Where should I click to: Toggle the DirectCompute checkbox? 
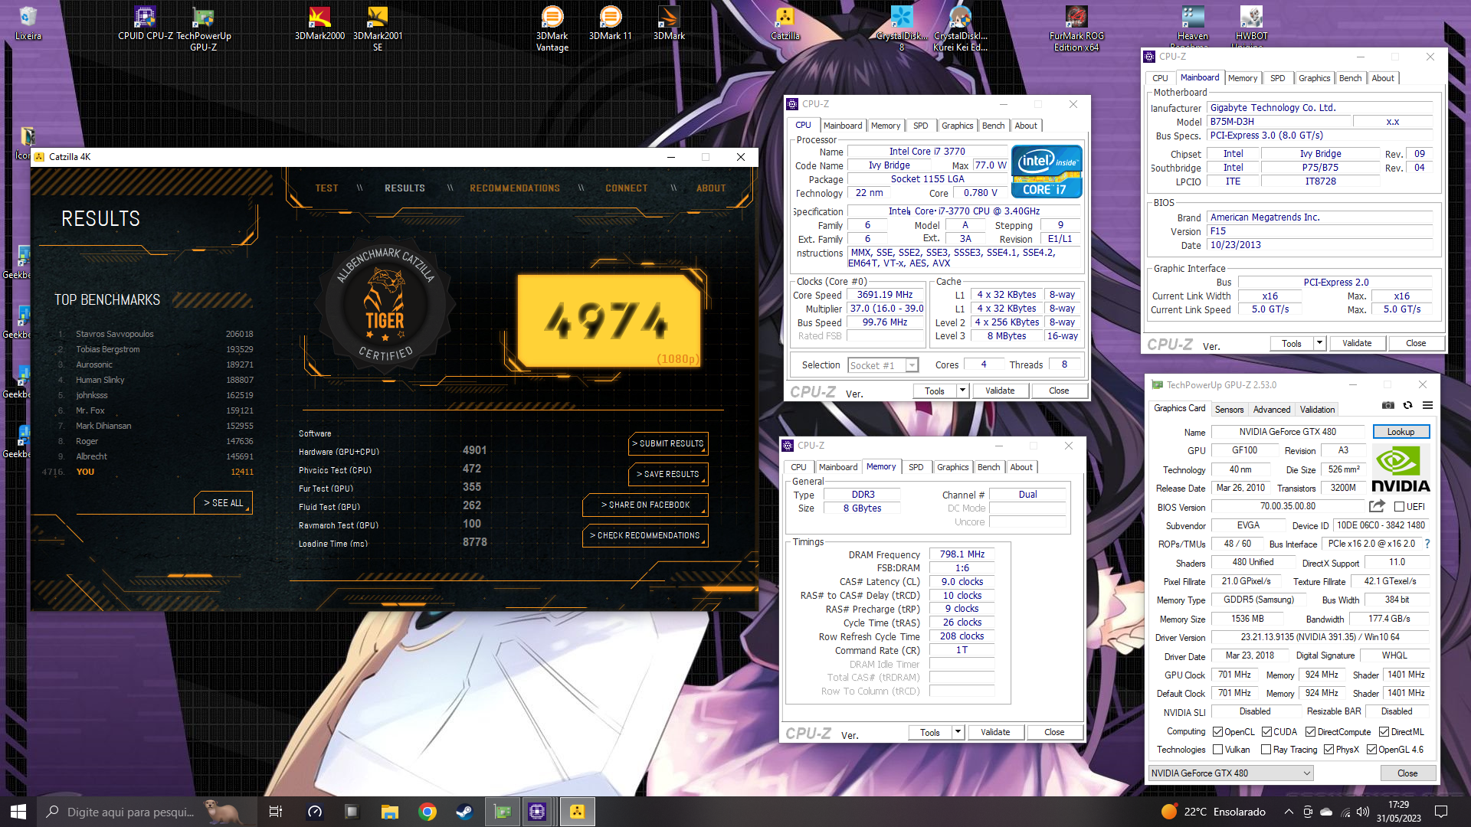[x=1311, y=732]
